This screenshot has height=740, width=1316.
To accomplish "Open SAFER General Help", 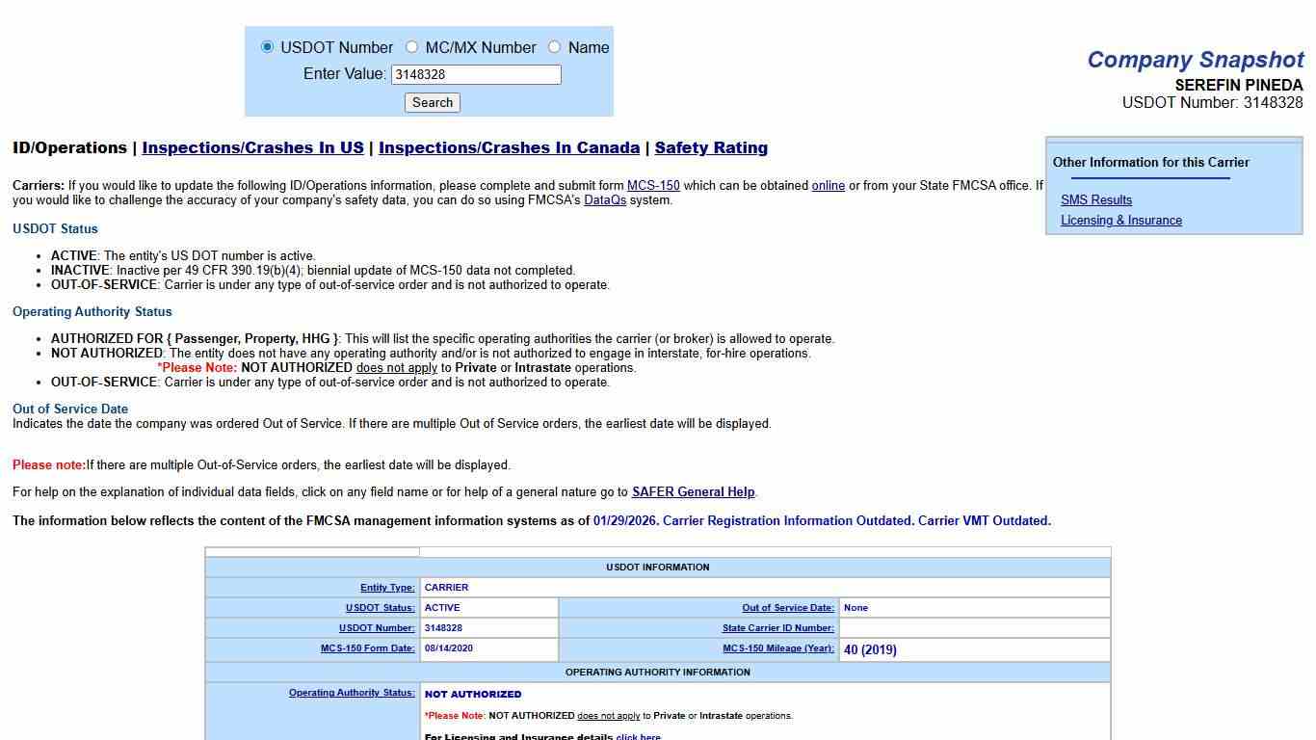I will 693,491.
